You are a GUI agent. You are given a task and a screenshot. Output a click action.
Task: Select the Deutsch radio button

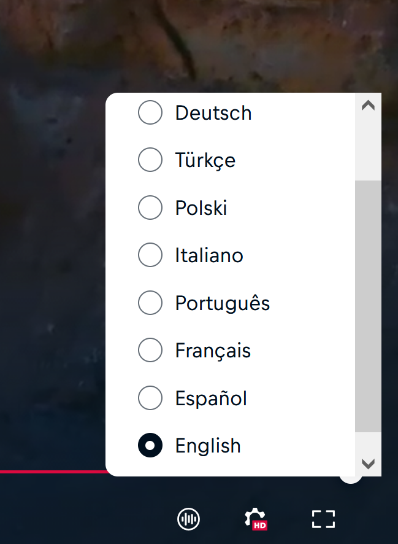point(150,113)
